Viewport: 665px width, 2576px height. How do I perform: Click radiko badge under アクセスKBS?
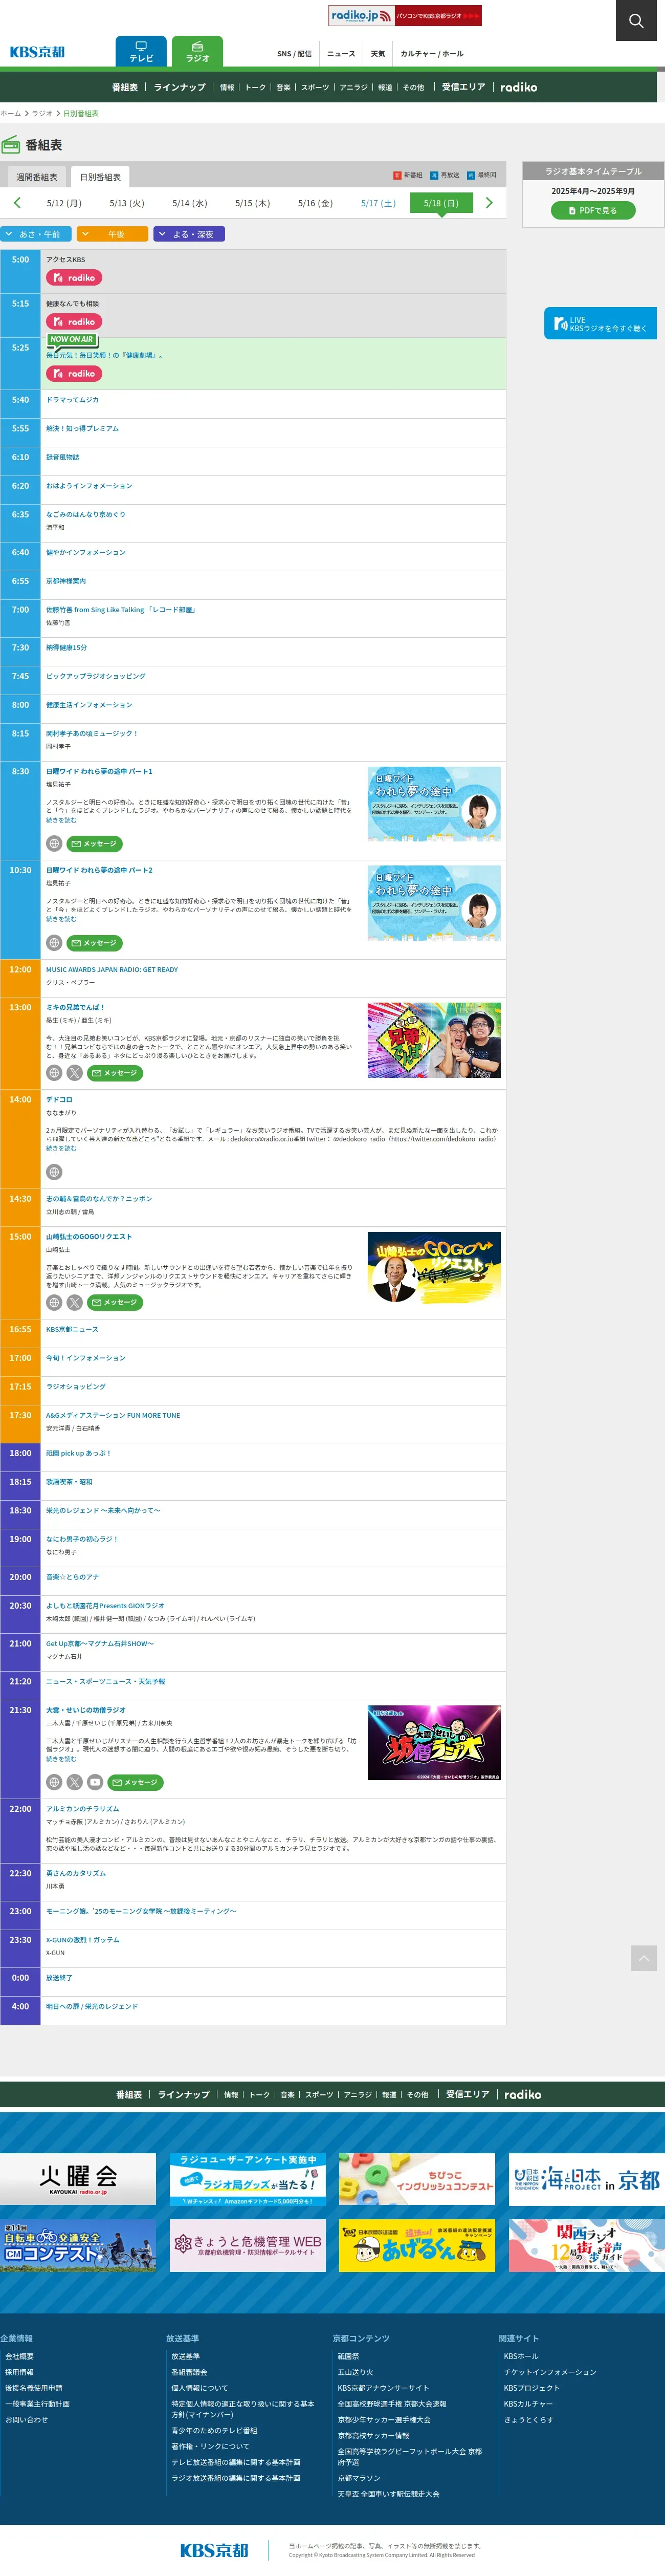(x=74, y=278)
